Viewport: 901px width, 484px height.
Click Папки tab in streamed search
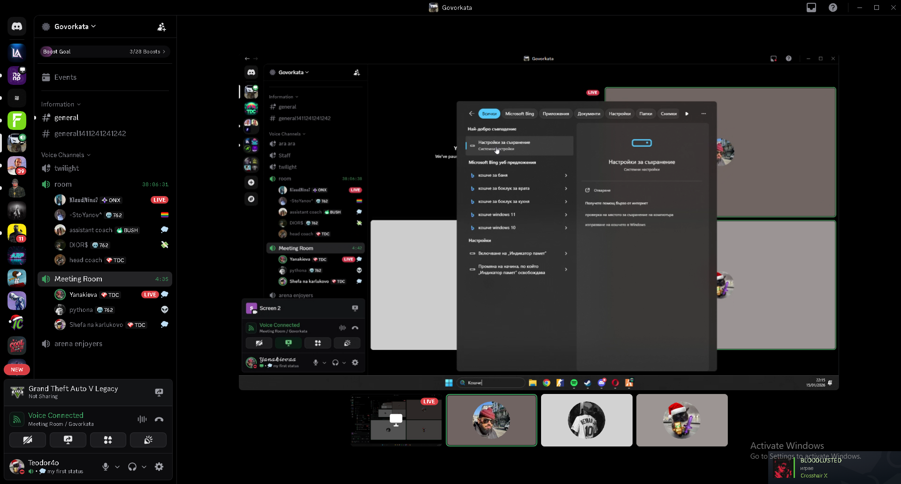tap(646, 113)
